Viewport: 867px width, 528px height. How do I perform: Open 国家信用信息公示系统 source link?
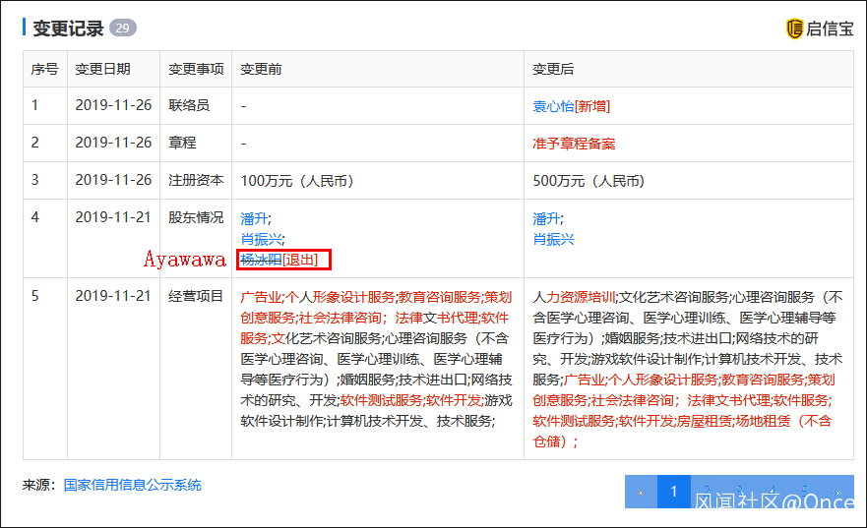(x=132, y=485)
